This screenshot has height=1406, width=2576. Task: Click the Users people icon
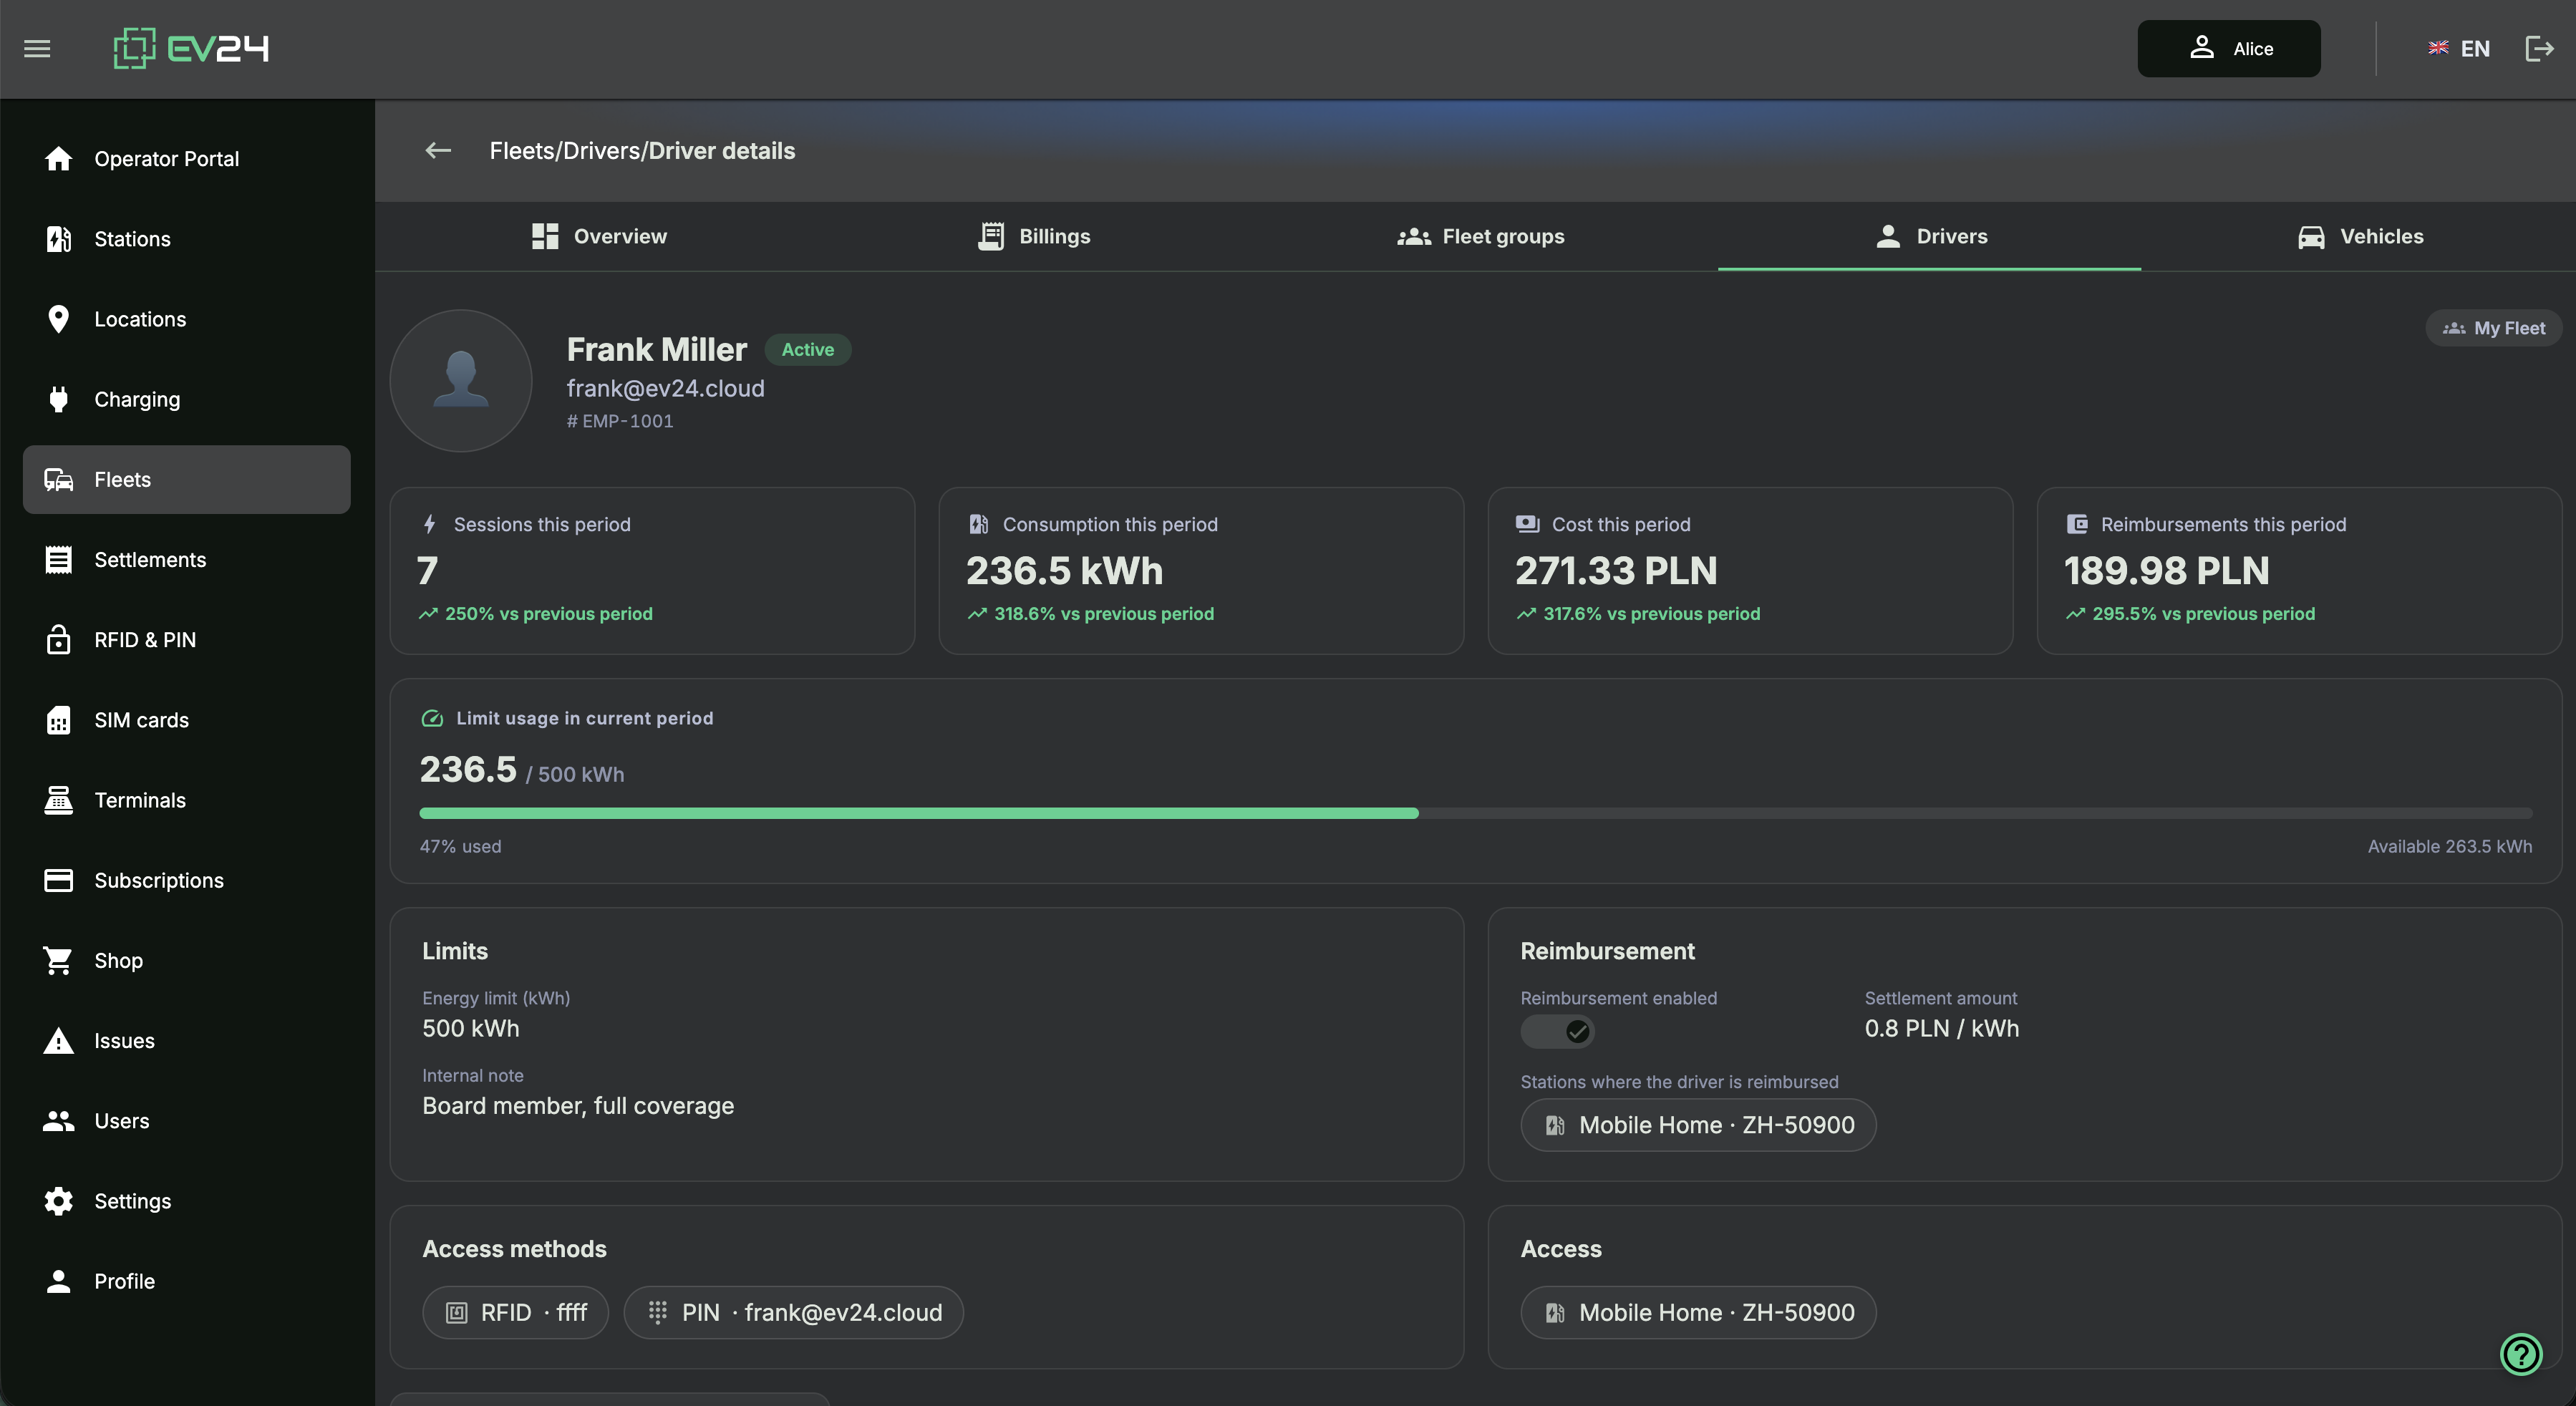pos(59,1121)
